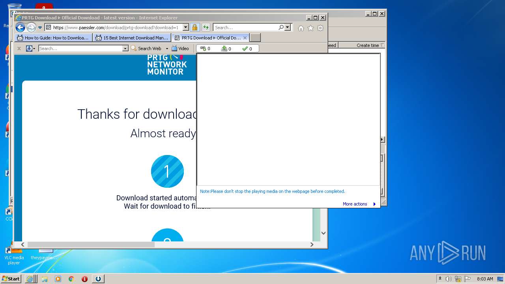Click the detected links counter icon
This screenshot has width=505, height=284.
click(x=203, y=49)
